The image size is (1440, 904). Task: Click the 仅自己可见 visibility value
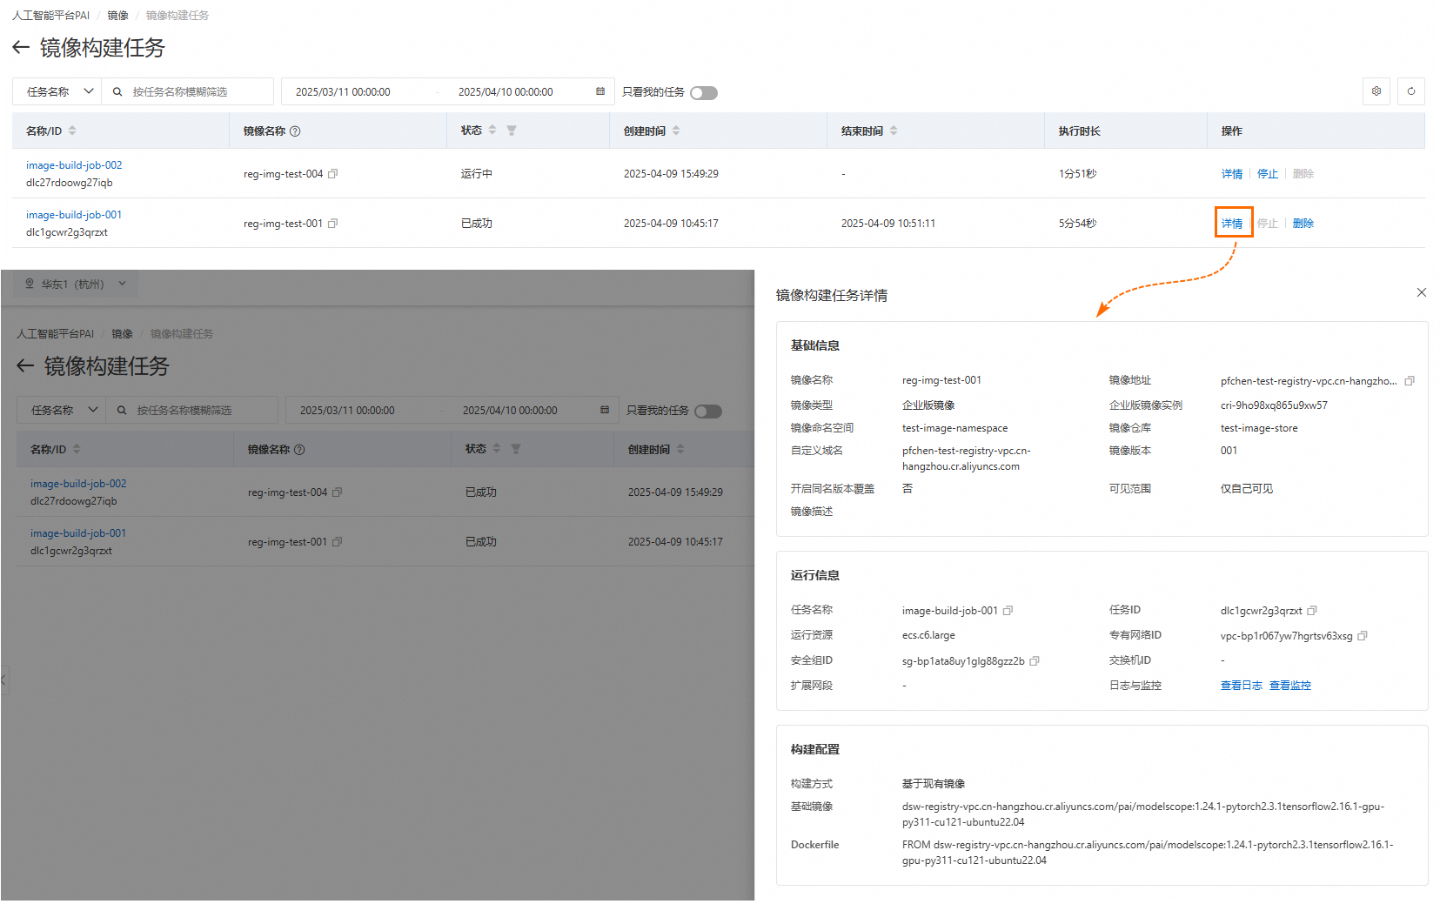1246,489
